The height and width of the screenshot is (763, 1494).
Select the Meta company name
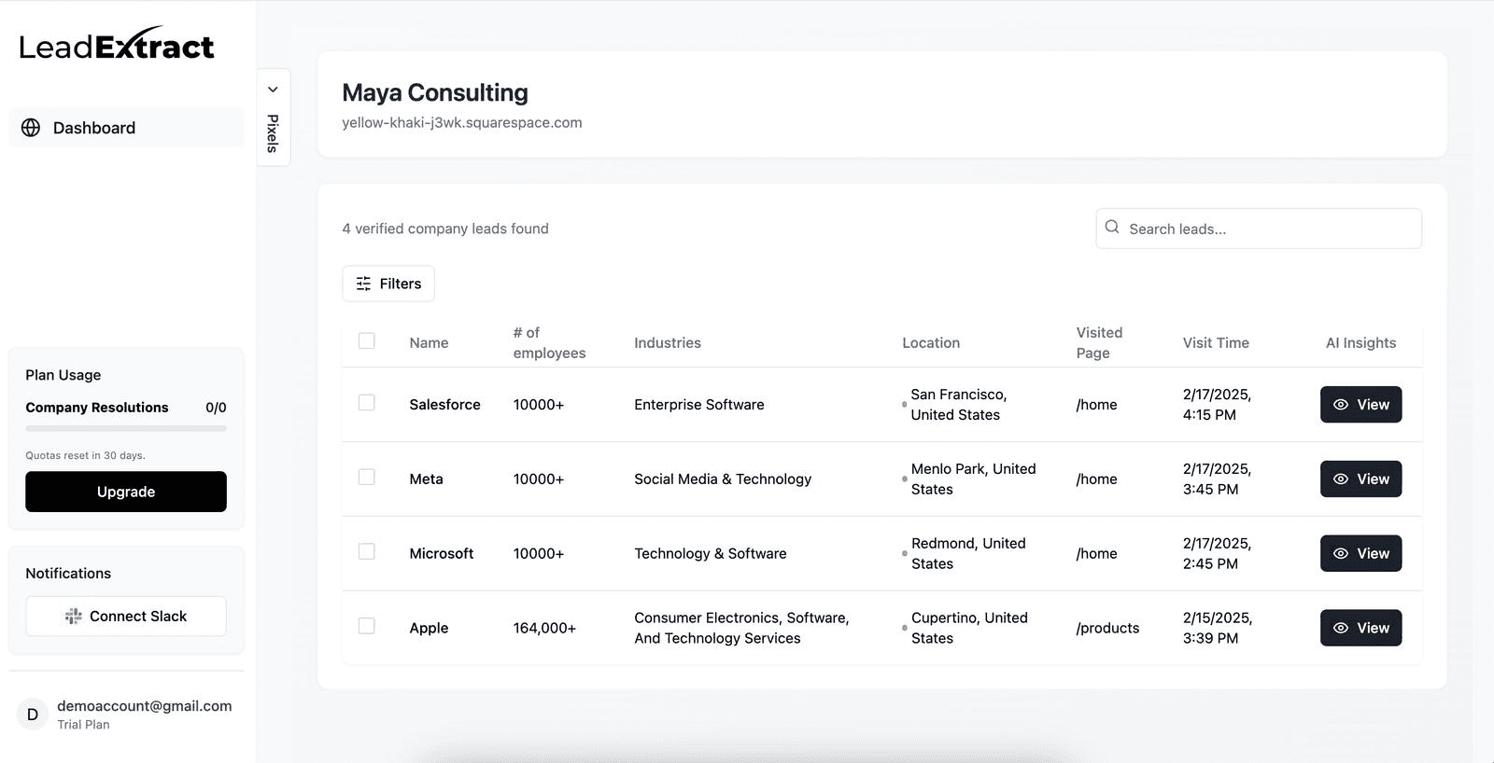(x=426, y=479)
